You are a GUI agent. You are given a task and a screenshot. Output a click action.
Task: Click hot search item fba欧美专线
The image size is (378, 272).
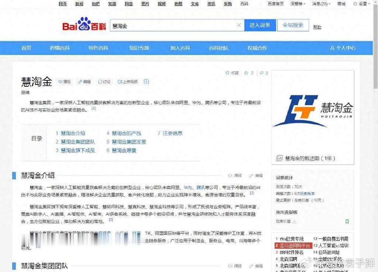click(292, 239)
